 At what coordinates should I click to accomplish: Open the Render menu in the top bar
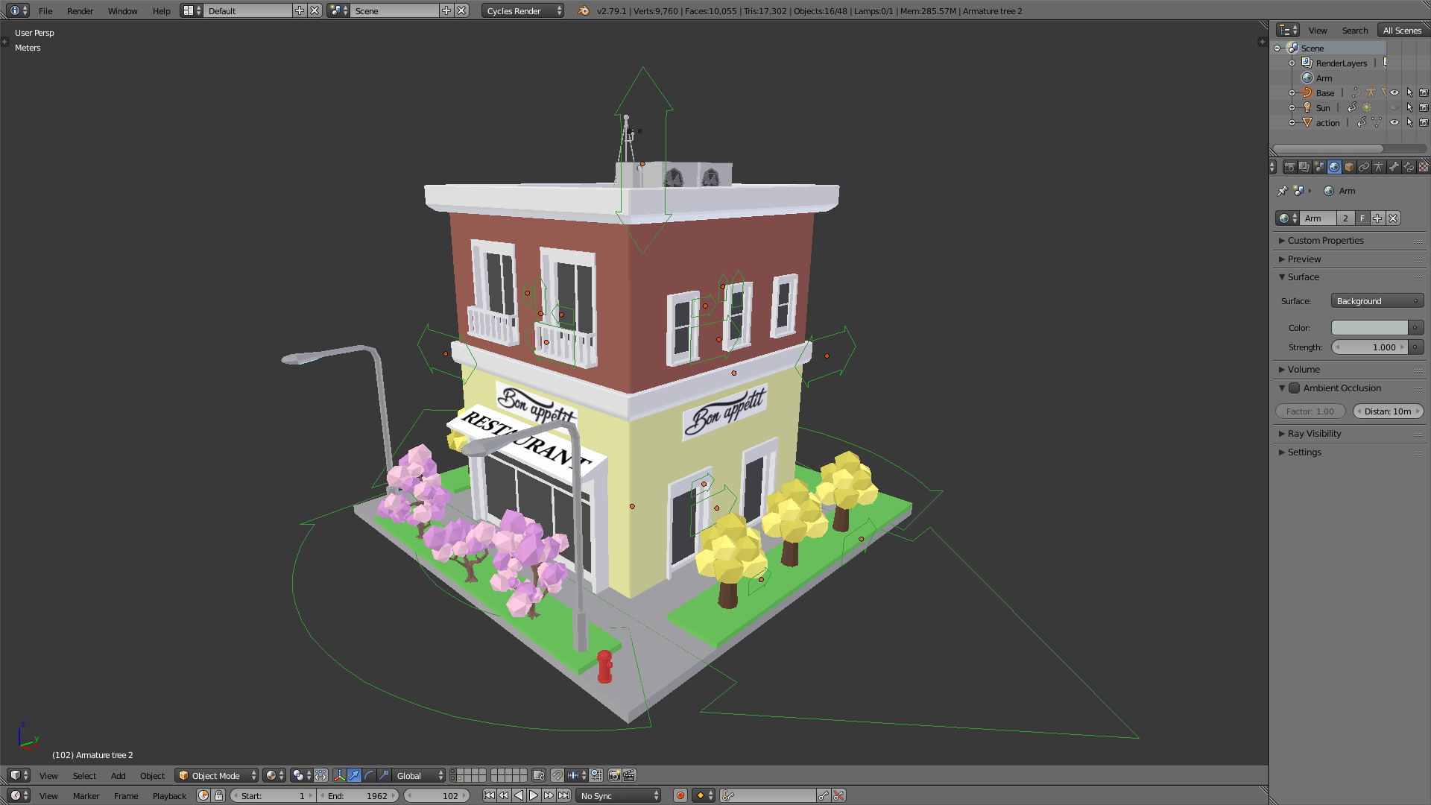[x=80, y=11]
